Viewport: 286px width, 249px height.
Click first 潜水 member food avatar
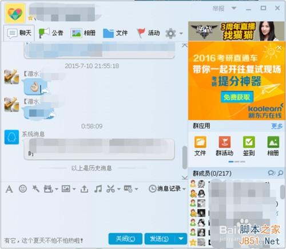pos(11,77)
